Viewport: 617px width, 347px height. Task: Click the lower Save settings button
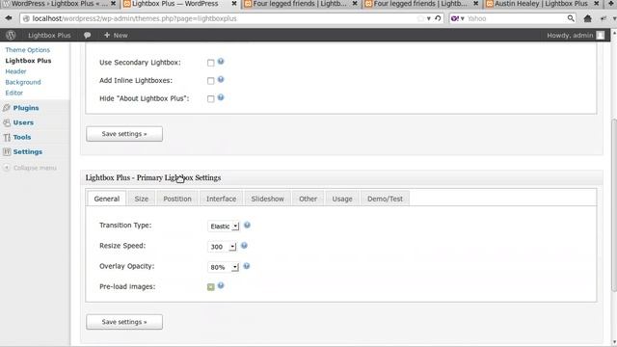pyautogui.click(x=124, y=322)
